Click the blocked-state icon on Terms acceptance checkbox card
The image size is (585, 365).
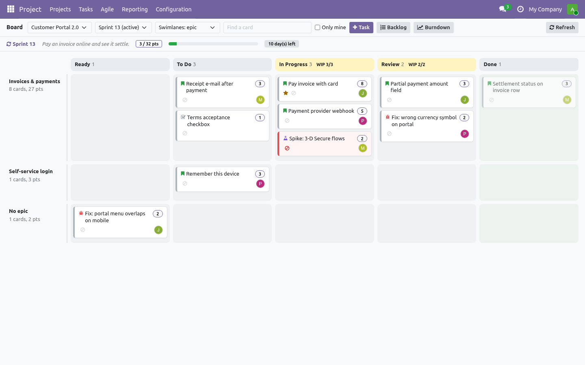[185, 133]
